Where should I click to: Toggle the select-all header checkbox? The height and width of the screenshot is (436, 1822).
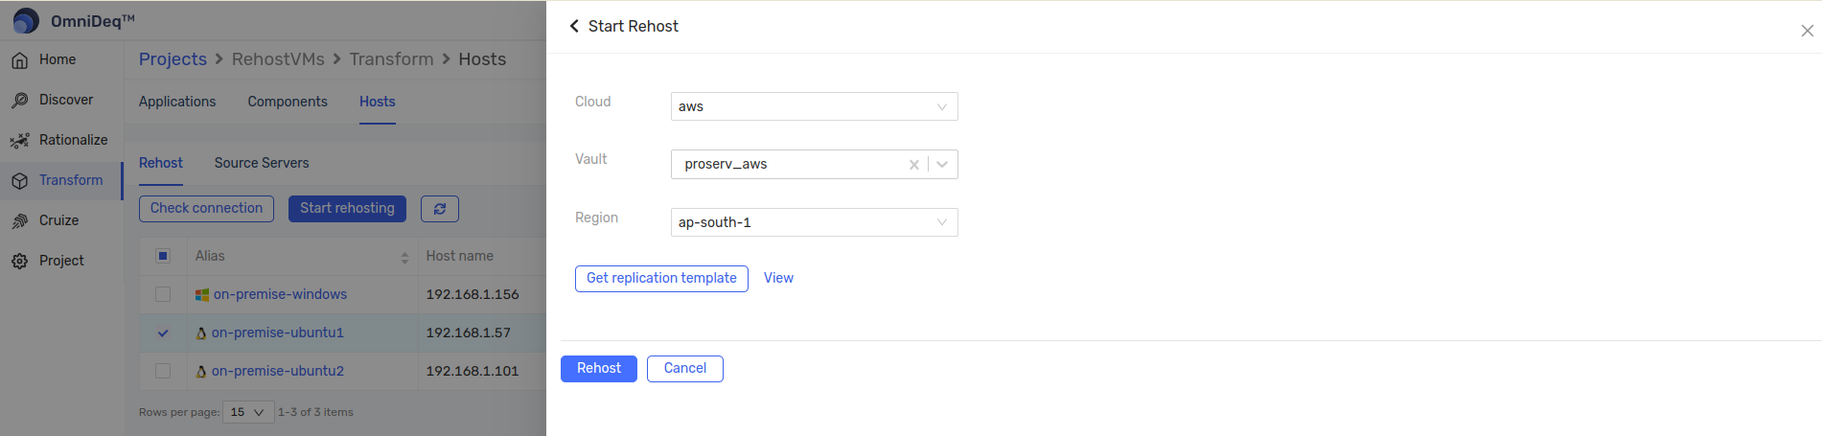pos(163,256)
